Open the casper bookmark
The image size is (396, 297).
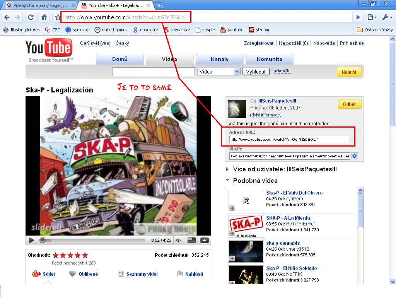coord(205,30)
